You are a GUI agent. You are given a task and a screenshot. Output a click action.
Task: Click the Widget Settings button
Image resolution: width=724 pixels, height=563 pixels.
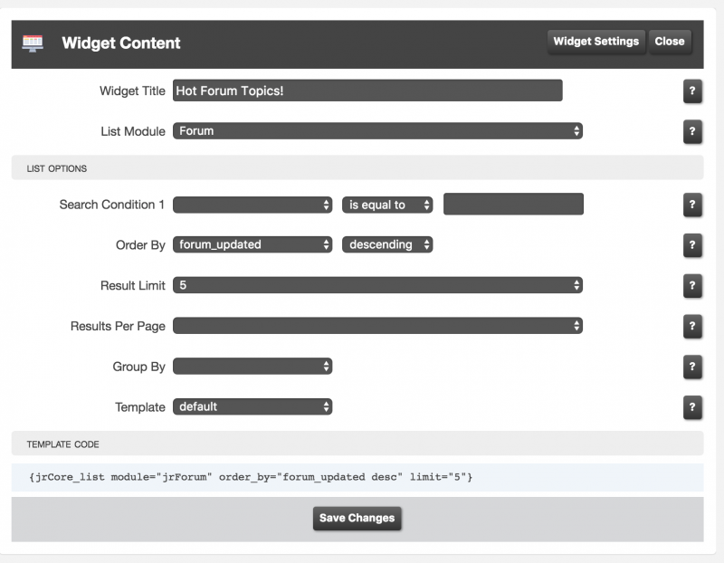click(595, 42)
